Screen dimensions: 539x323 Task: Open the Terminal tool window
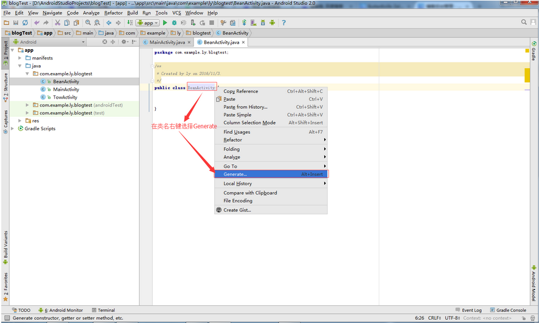(103, 310)
